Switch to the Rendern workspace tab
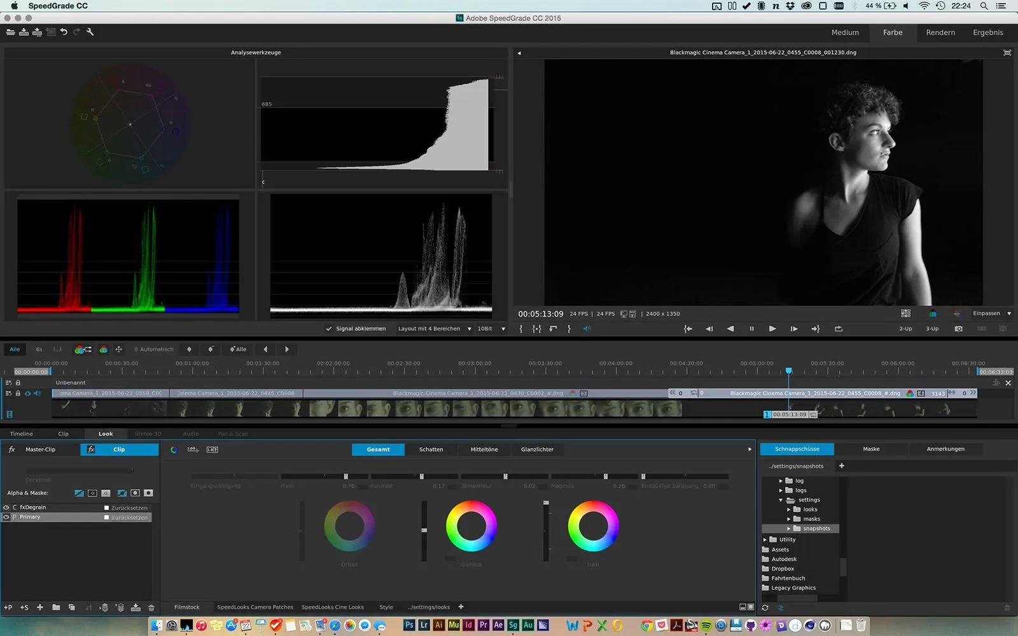Screen dimensions: 1018x636 (940, 32)
